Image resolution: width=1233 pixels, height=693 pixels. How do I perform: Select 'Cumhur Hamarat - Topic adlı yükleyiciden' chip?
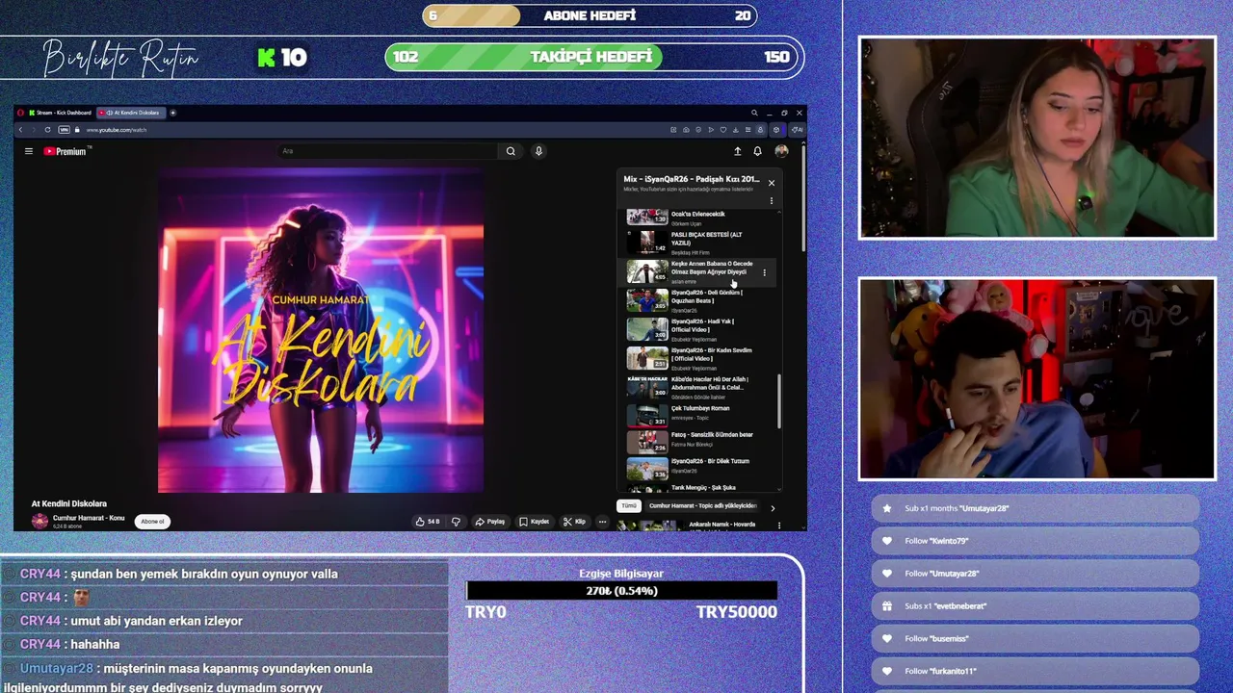(x=703, y=505)
